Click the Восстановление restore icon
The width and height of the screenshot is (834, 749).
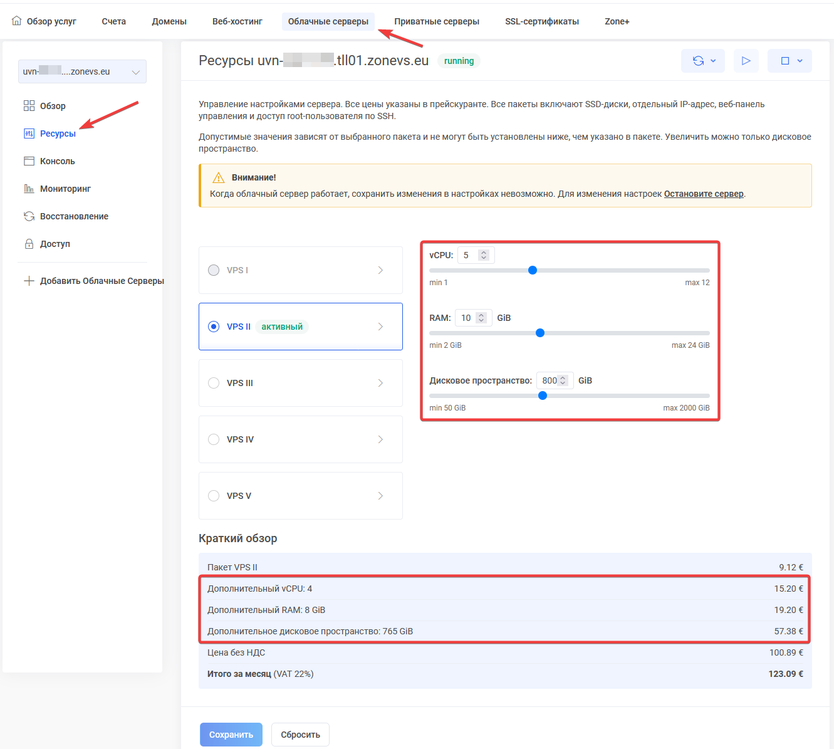pyautogui.click(x=29, y=216)
